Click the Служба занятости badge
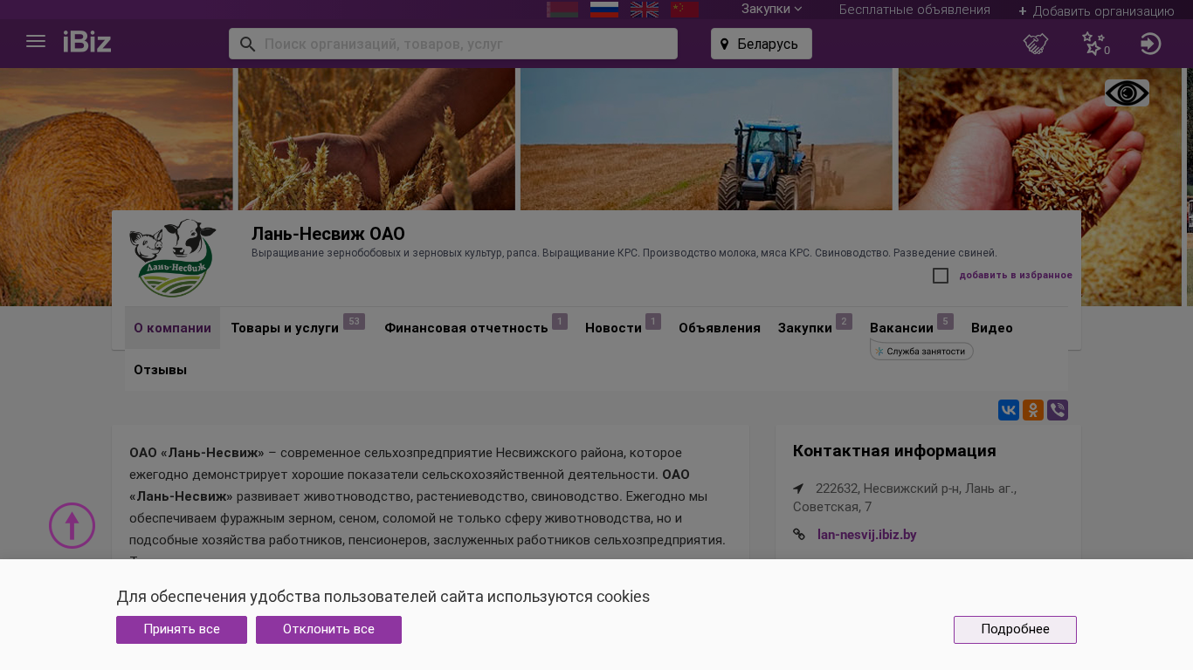 coord(921,351)
